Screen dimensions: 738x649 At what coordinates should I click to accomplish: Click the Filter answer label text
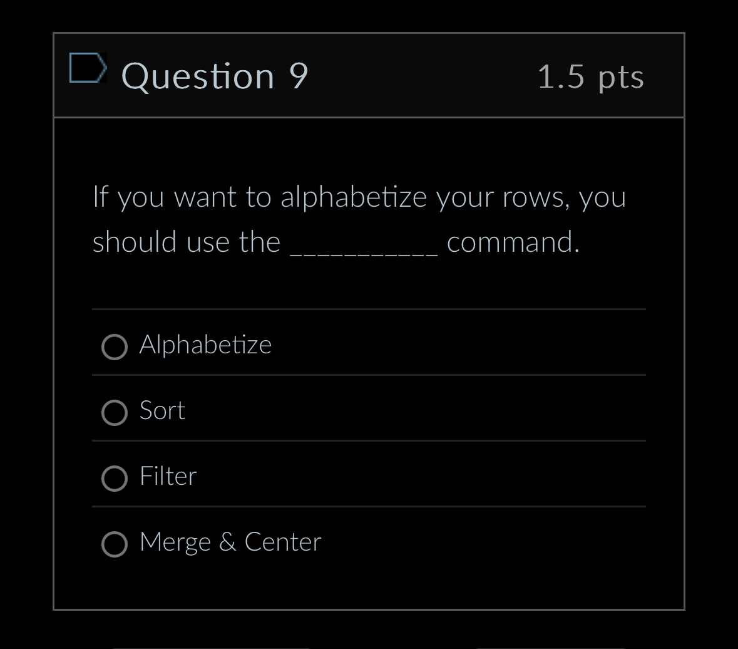tap(168, 476)
